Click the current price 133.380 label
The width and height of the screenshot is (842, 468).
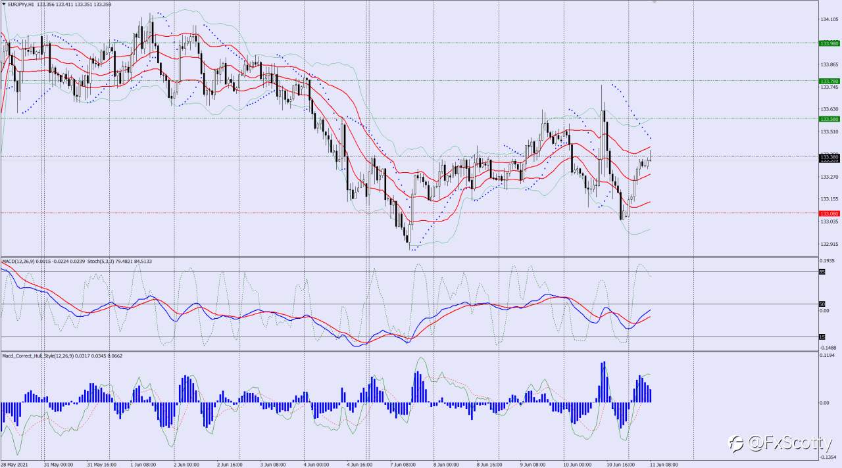(829, 157)
